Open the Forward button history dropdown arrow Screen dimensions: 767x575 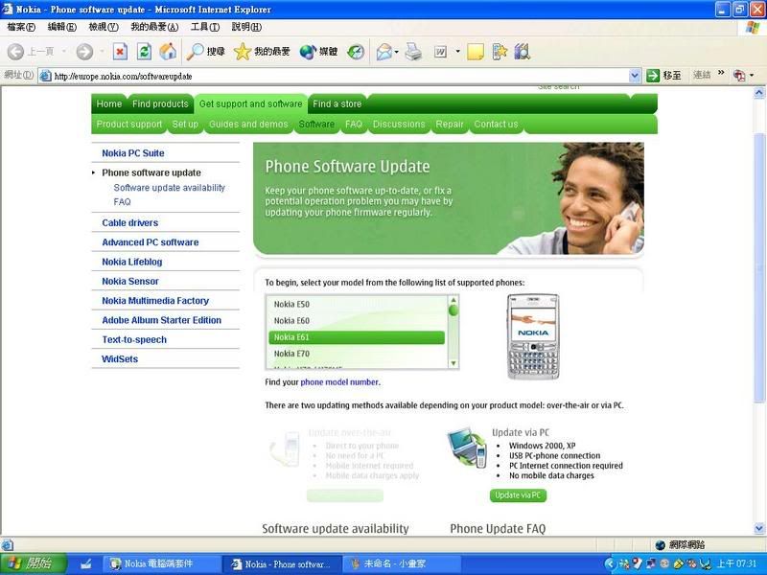[x=102, y=52]
